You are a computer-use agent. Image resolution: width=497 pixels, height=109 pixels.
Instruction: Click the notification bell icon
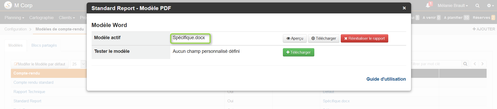pos(428,5)
